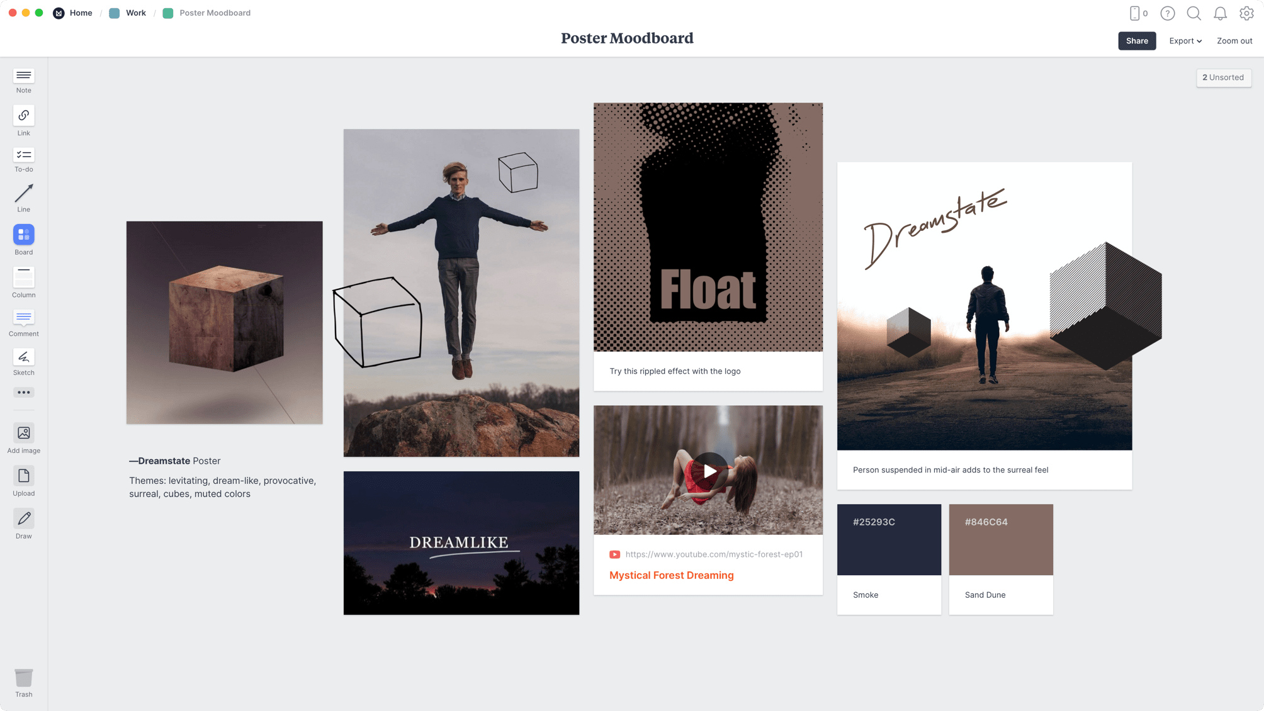
Task: Select the Column tool
Action: [x=23, y=278]
